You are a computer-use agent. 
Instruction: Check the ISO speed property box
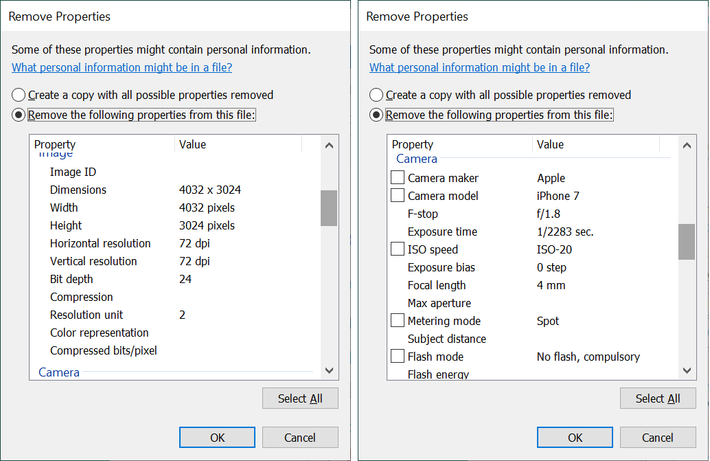(x=398, y=249)
